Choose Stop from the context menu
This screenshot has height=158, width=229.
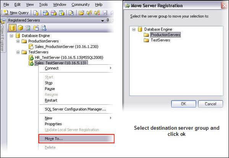click(x=76, y=83)
